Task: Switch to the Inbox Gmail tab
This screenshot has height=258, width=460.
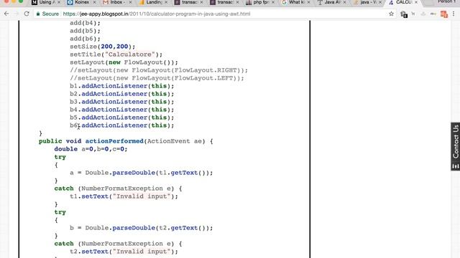Action: [117, 2]
